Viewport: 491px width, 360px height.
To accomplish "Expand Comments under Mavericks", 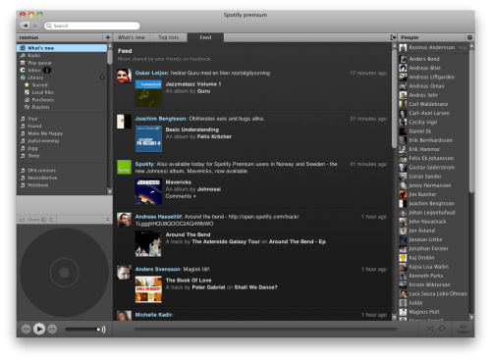I will 181,196.
